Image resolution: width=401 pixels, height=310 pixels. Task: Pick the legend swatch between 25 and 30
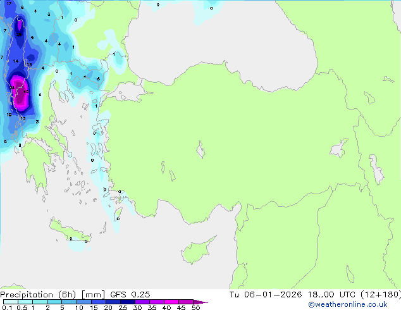point(127,302)
